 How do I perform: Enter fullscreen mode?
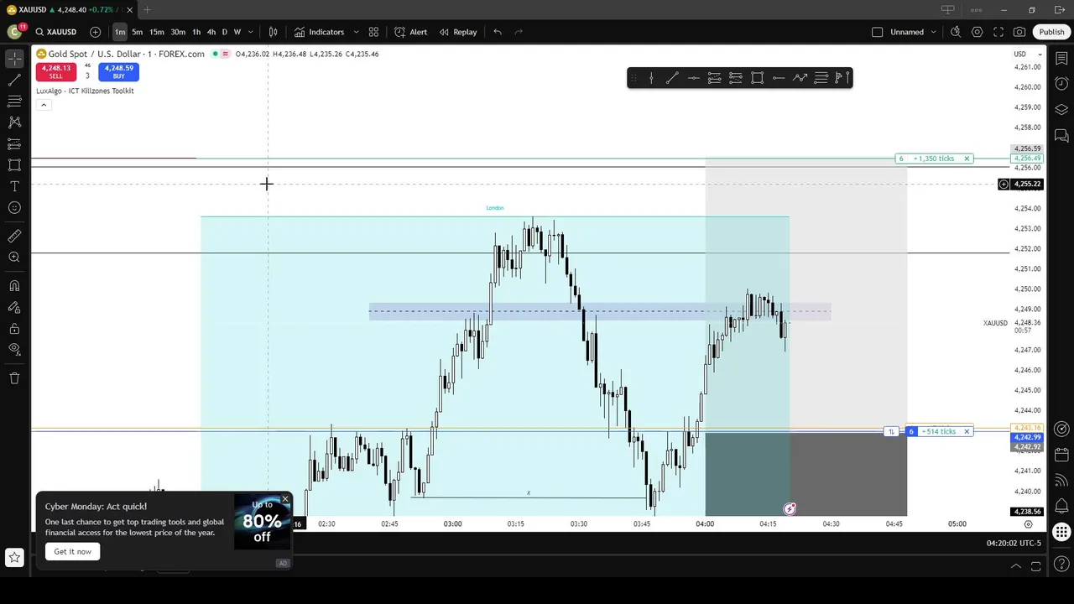click(998, 32)
